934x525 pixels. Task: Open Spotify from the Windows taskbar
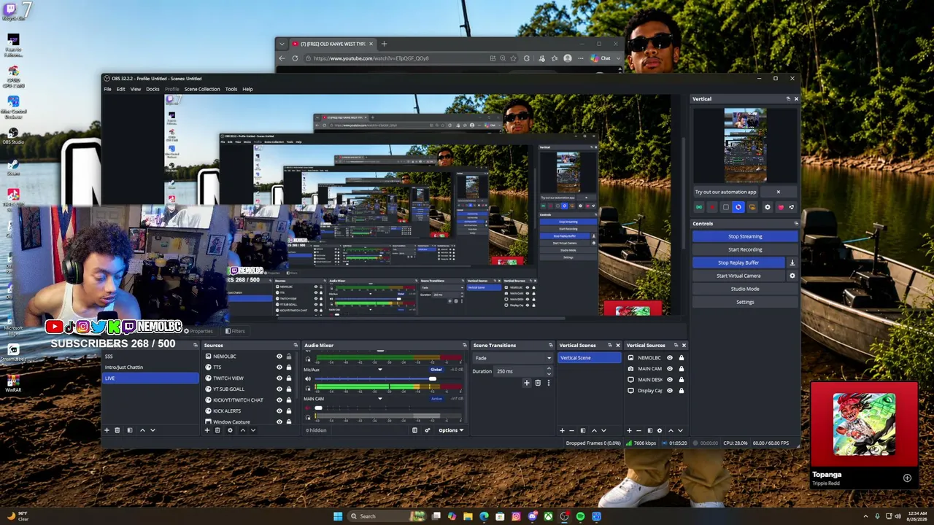coord(580,516)
